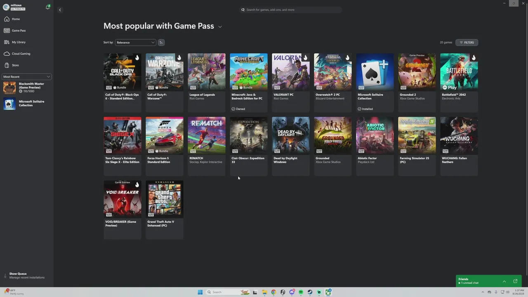Image resolution: width=528 pixels, height=297 pixels.
Task: Open My Library in sidebar
Action: point(26,42)
